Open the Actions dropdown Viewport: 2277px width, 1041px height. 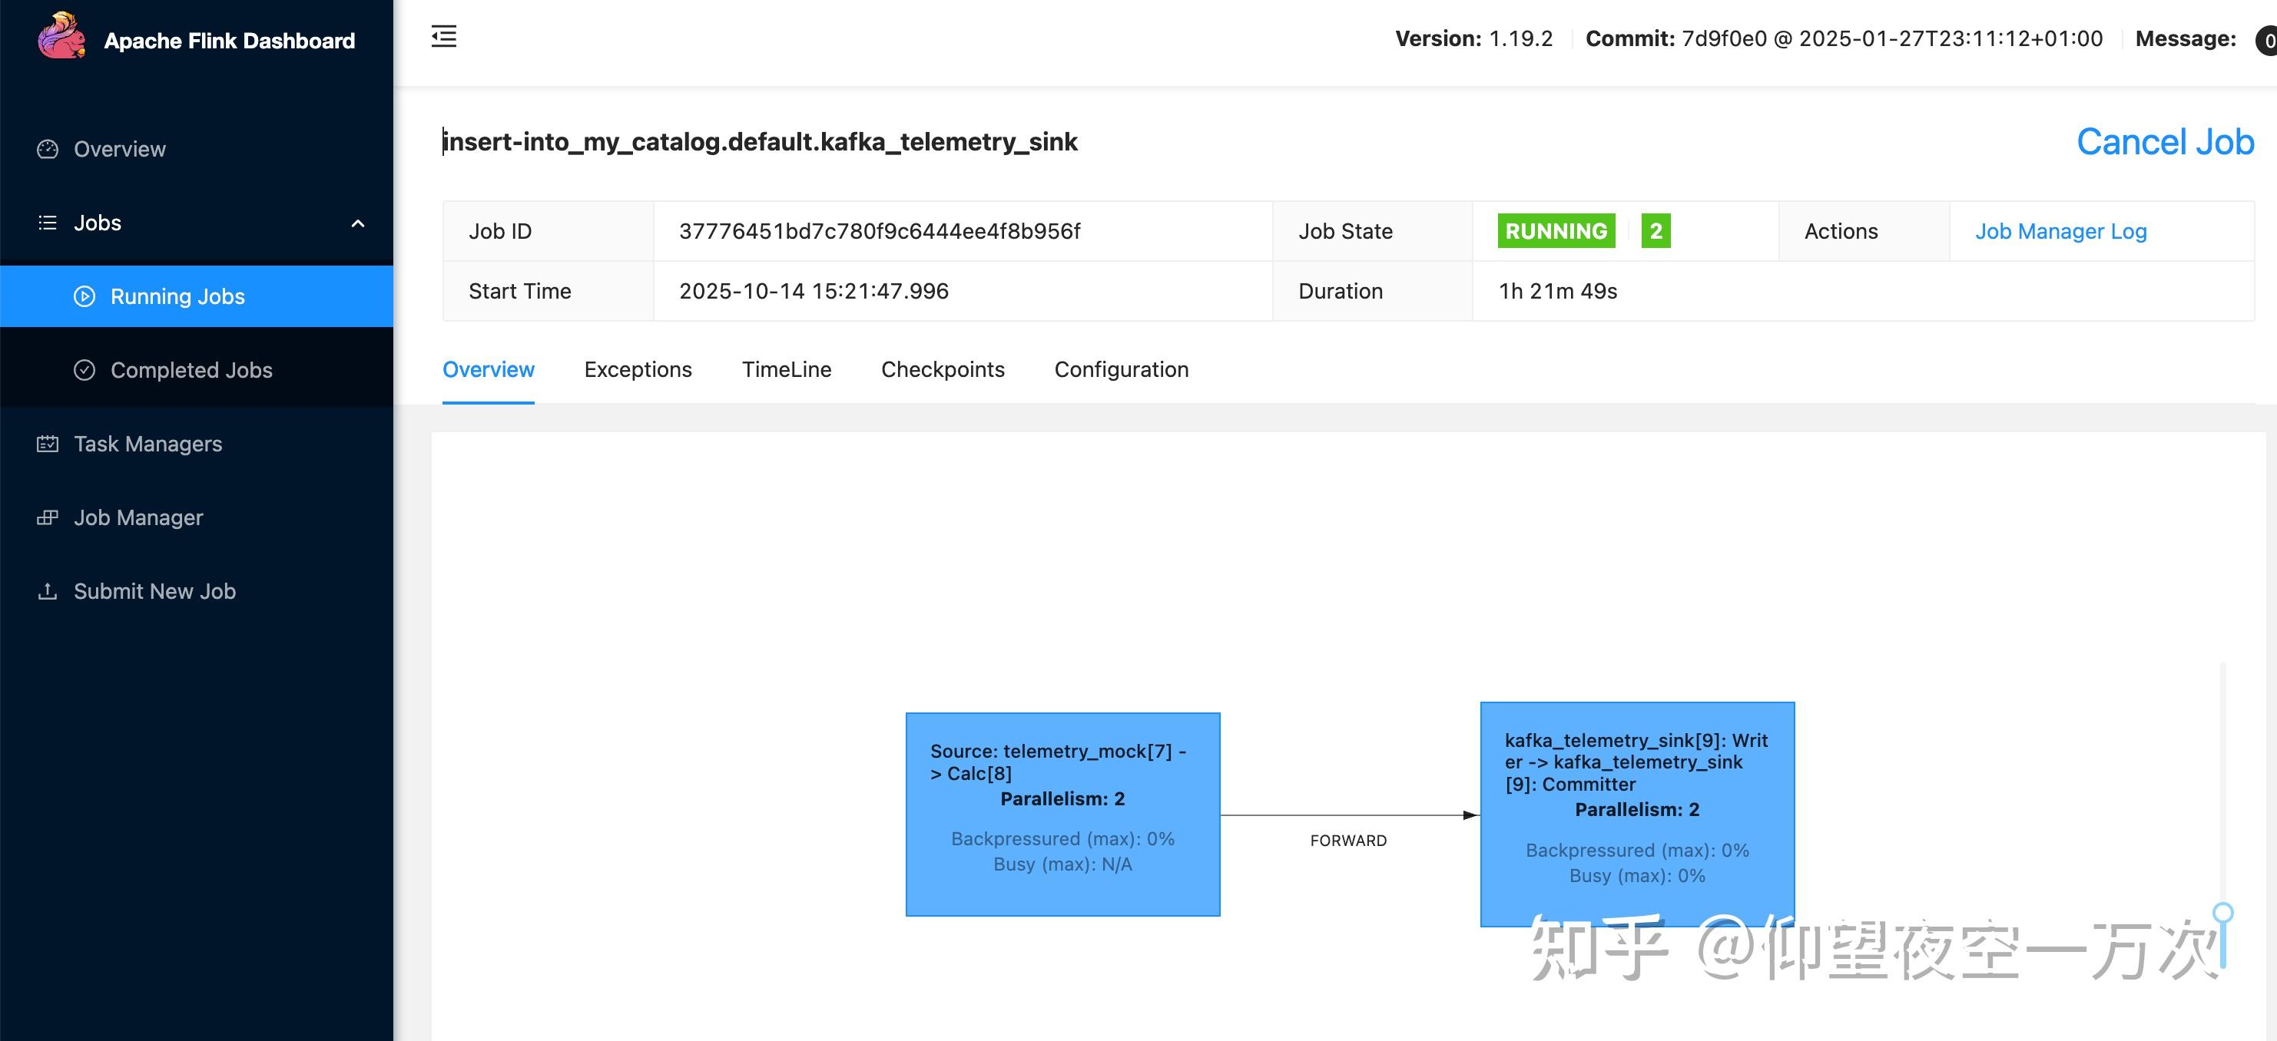point(1841,230)
